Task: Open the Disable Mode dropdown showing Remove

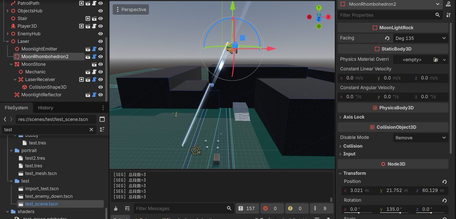Action: click(420, 138)
